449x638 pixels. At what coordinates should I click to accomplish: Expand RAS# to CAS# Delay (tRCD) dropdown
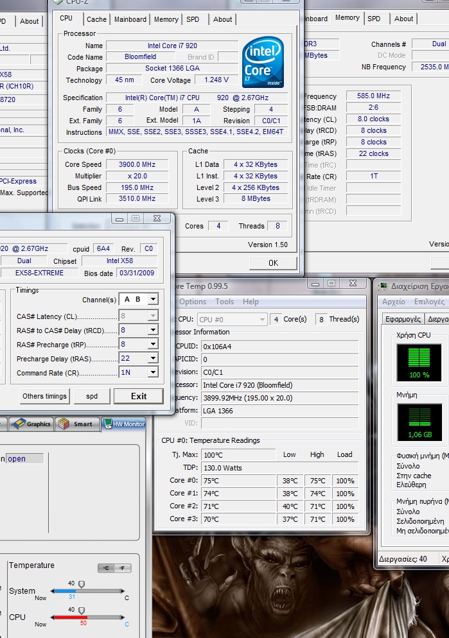click(153, 330)
